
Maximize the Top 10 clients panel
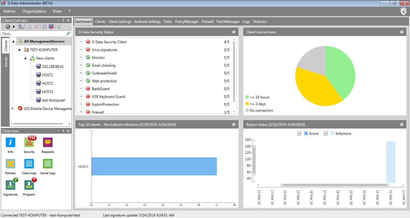tap(234, 124)
